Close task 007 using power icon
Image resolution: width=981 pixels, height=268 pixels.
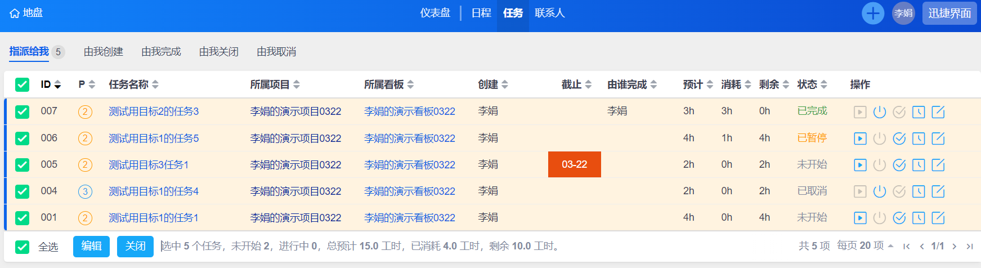tap(880, 112)
